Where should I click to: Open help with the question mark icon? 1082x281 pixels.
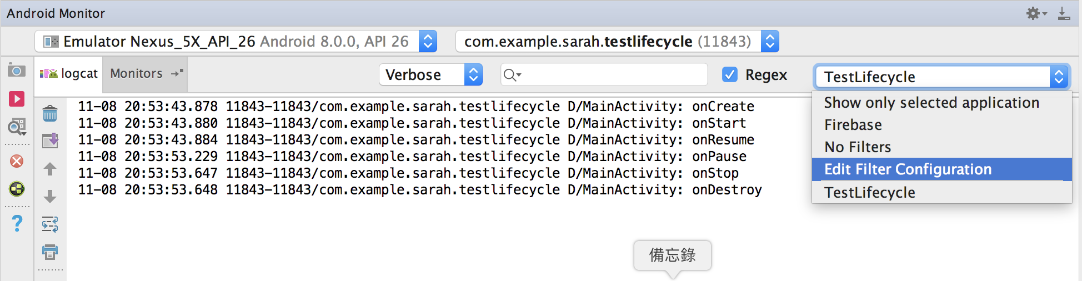pos(17,223)
